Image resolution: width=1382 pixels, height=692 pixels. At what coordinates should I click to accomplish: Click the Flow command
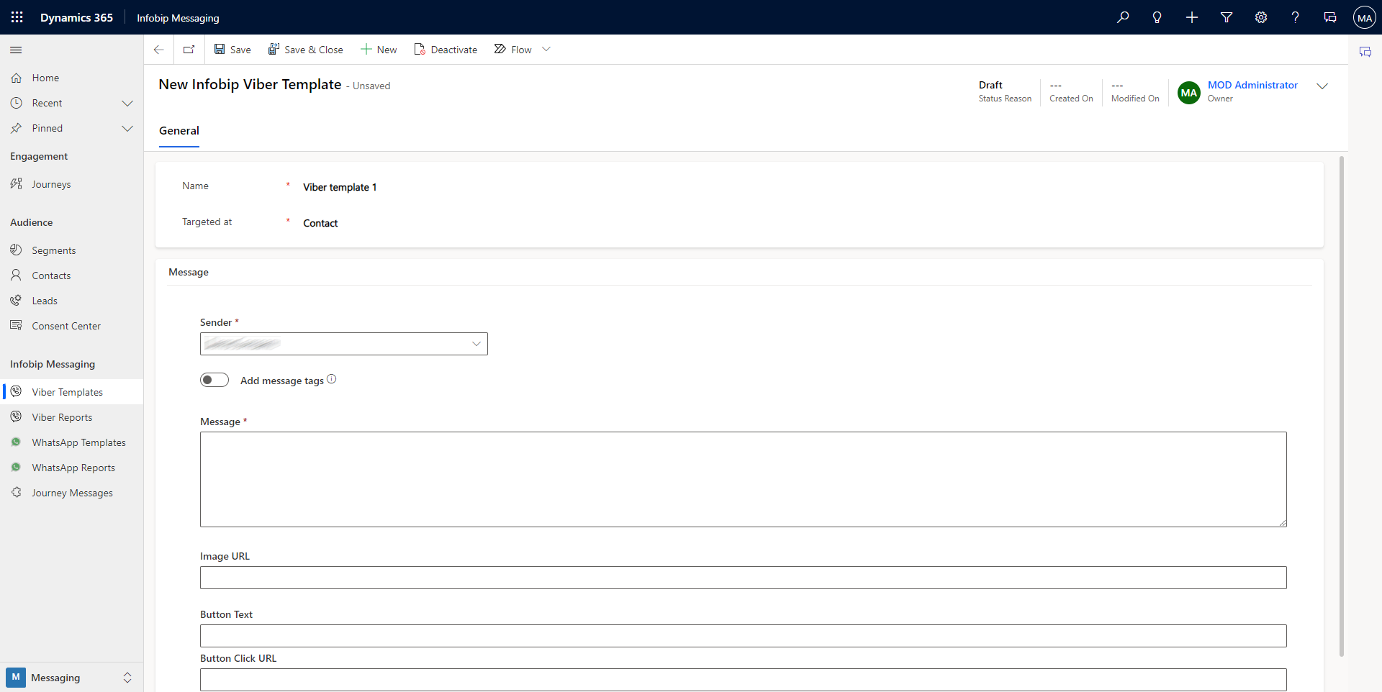(513, 50)
